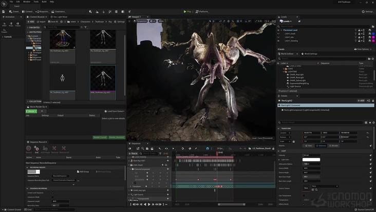This screenshot has height=212, width=376.
Task: Switch to the Env. Light Mixer tab
Action: tap(59, 17)
